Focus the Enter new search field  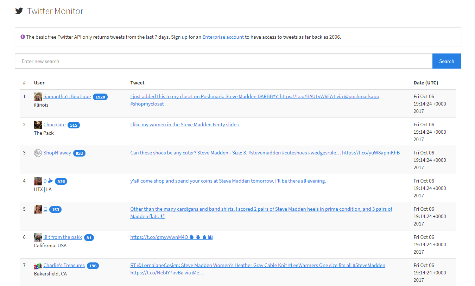[x=223, y=61]
